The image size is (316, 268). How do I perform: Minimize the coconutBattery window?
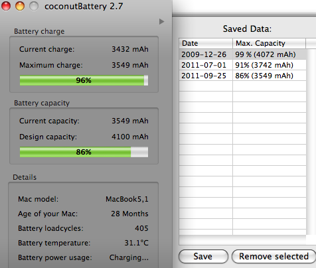[20, 6]
